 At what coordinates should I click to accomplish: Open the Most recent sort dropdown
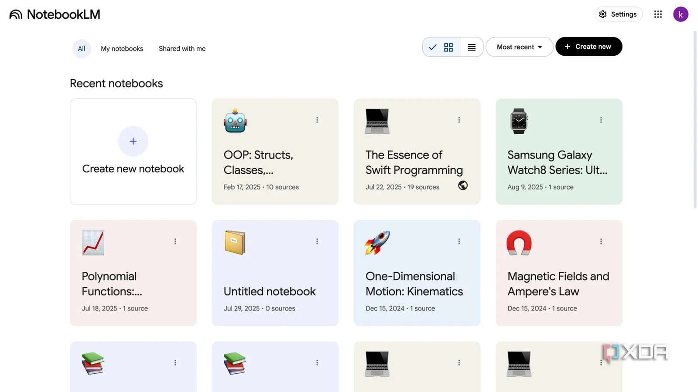tap(519, 47)
